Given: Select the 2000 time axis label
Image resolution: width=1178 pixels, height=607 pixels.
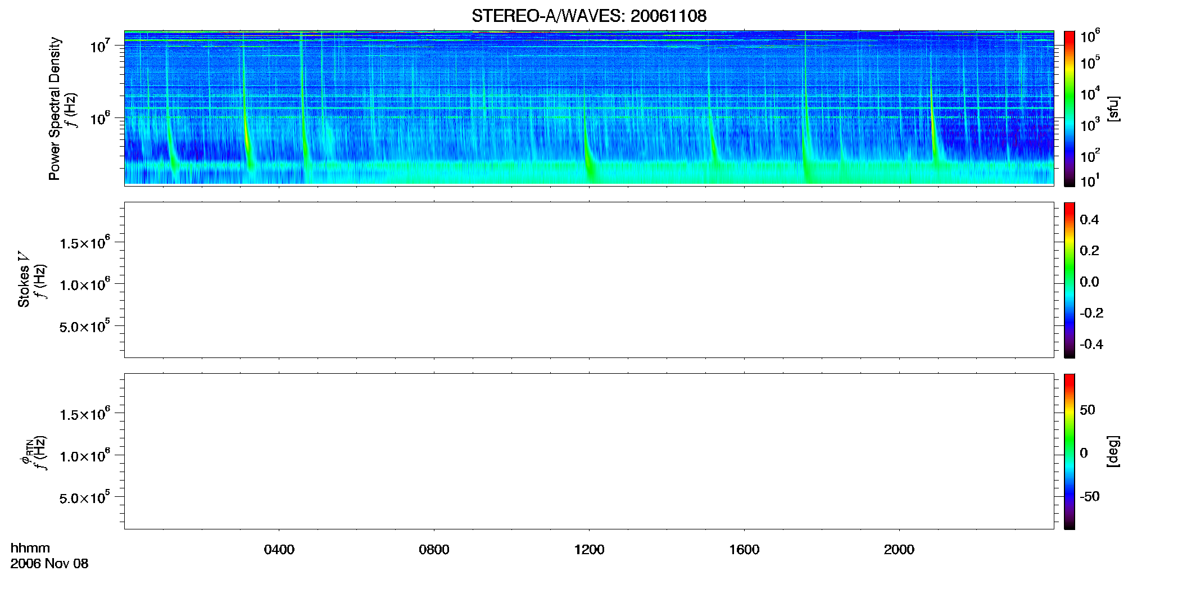Looking at the screenshot, I should (x=899, y=550).
